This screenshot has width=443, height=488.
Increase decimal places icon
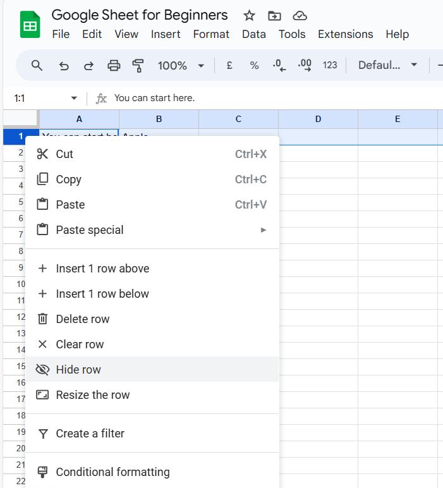304,65
